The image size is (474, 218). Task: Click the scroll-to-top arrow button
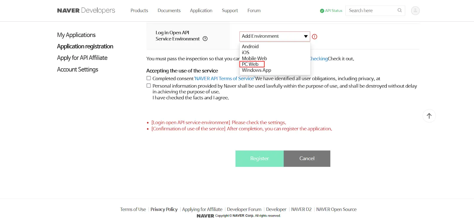coord(429,116)
